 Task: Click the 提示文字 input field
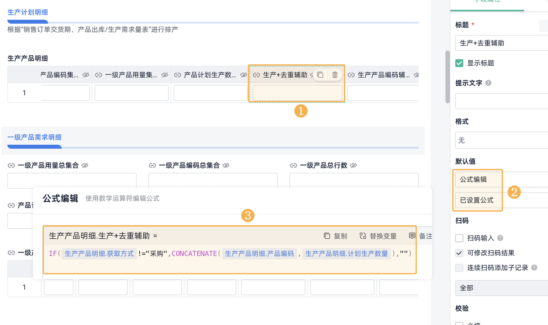coord(501,101)
